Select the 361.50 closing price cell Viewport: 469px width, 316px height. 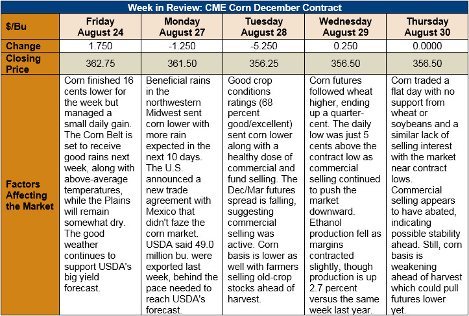coord(182,64)
